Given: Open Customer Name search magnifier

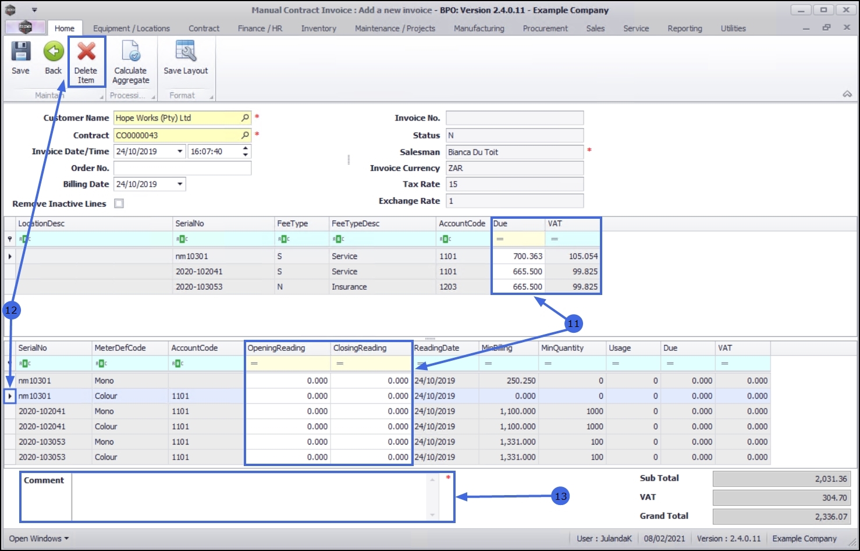Looking at the screenshot, I should (x=245, y=118).
